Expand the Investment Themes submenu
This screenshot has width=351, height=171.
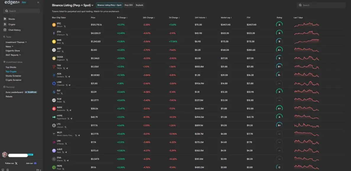point(16,42)
